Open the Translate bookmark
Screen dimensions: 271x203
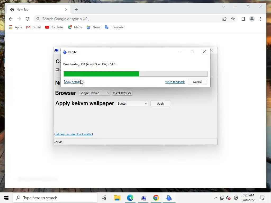(x=114, y=27)
